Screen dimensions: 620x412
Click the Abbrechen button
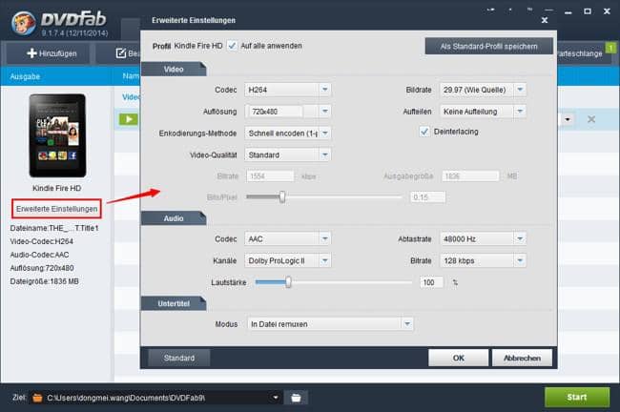point(522,358)
